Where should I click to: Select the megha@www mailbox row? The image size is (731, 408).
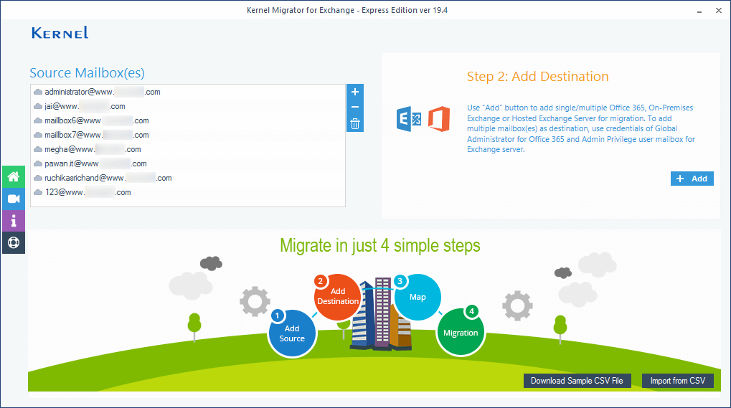(x=187, y=150)
